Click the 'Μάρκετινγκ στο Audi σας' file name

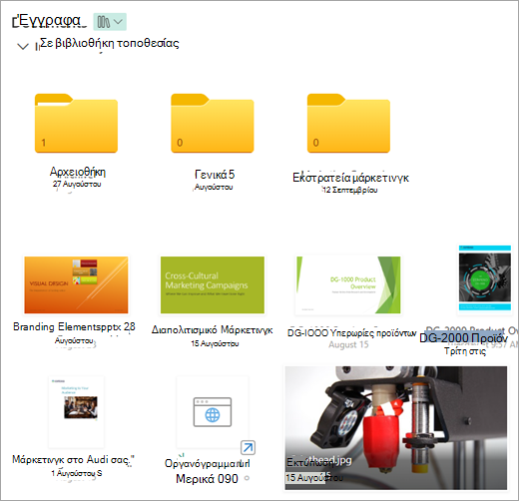(73, 460)
